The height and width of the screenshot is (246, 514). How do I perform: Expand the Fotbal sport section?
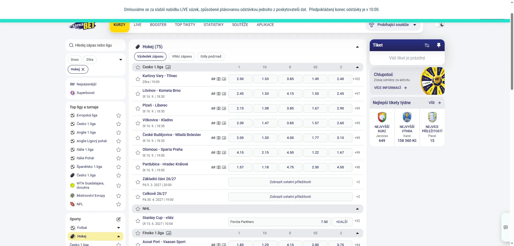(x=119, y=228)
